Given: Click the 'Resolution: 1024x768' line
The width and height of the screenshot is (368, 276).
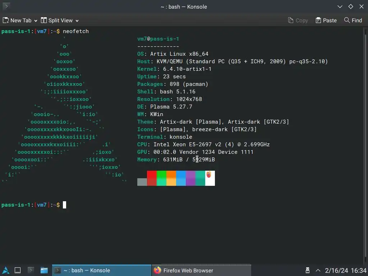Looking at the screenshot, I should [170, 99].
